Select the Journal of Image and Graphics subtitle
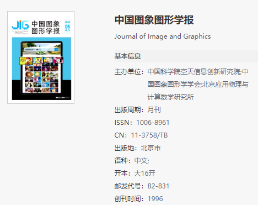Viewport: 258px width, 205px height. click(163, 36)
